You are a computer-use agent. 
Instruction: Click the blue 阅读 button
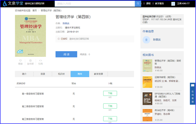(x=66, y=54)
